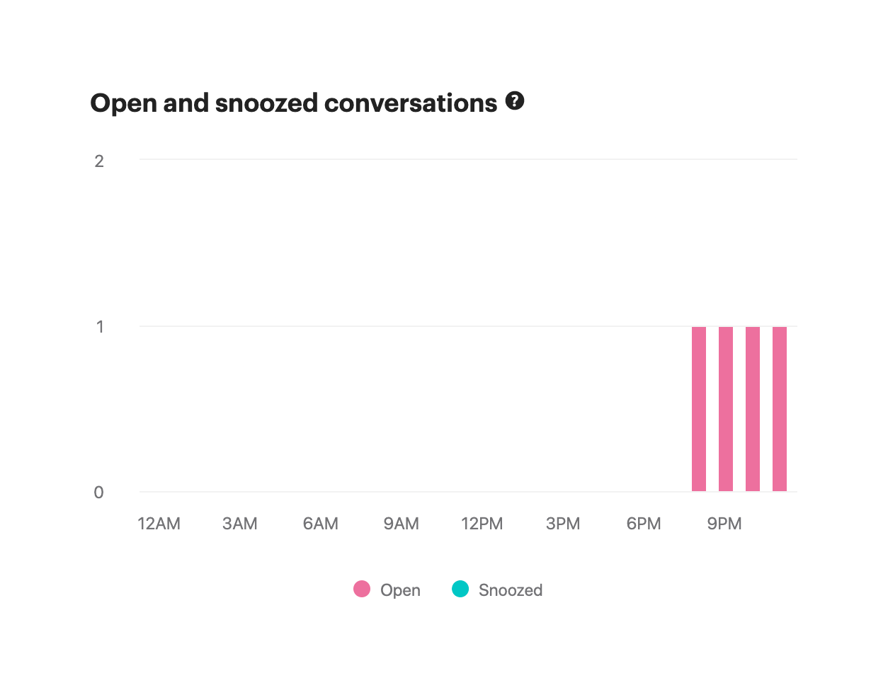Click the 9PM x-axis label
Screen dimensions: 888x690
[x=724, y=524]
